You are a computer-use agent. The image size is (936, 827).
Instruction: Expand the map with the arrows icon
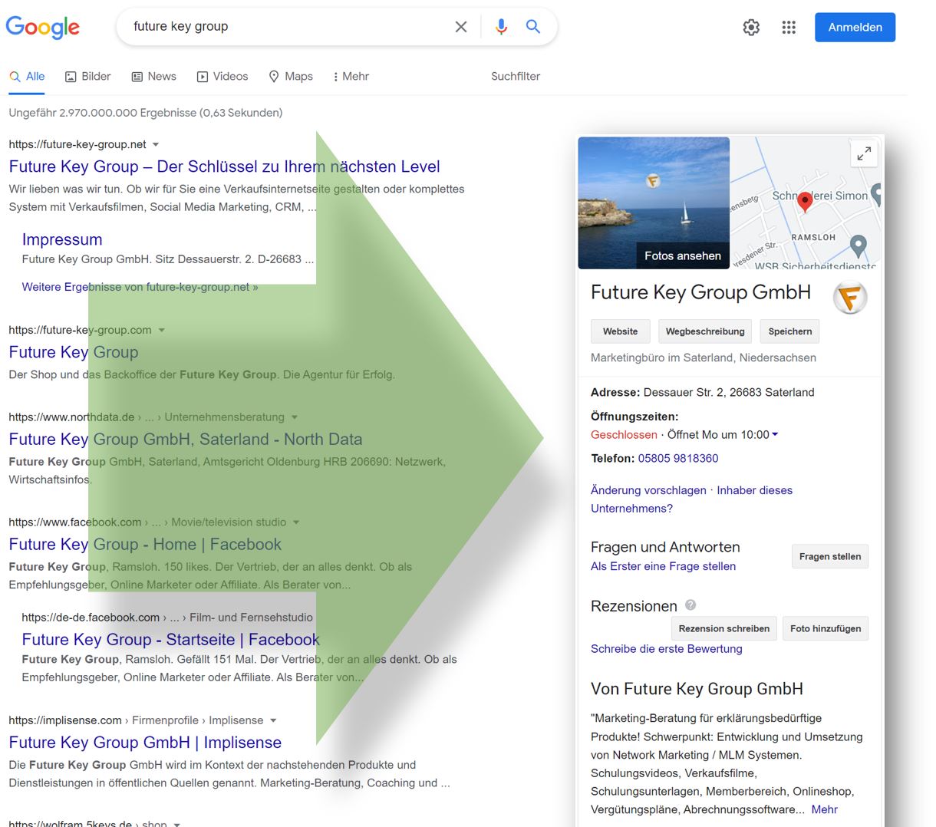864,153
